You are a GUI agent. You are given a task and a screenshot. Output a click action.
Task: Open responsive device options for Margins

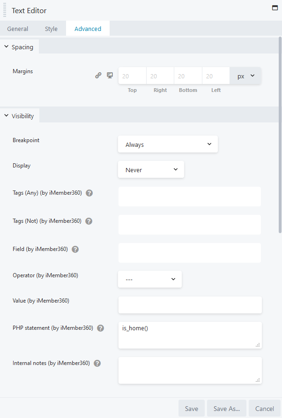click(110, 75)
